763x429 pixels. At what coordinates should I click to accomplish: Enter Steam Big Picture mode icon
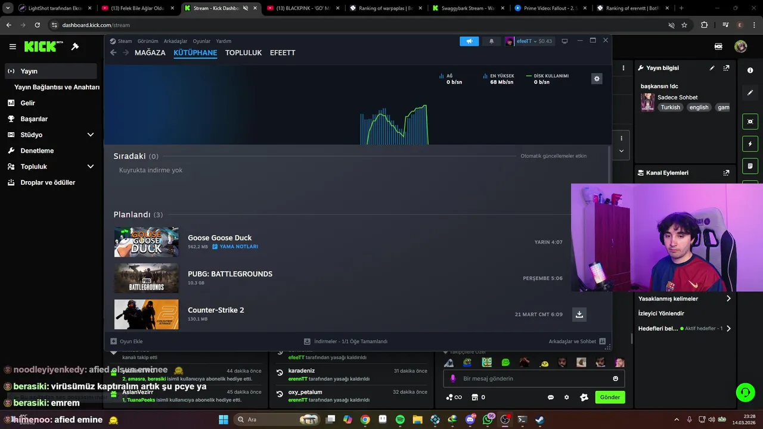pos(565,41)
